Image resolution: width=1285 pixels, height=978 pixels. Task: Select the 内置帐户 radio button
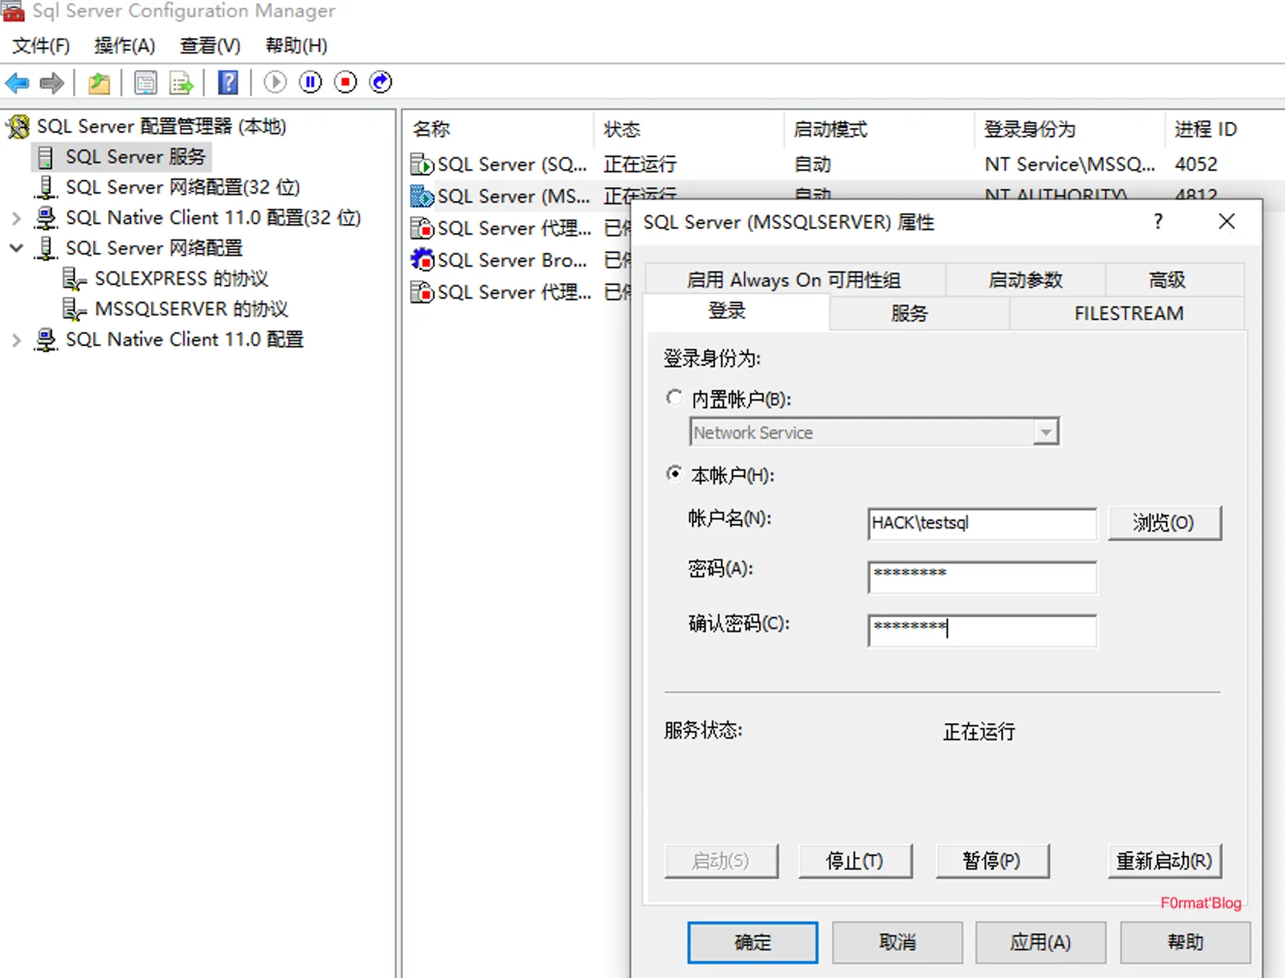pyautogui.click(x=675, y=398)
